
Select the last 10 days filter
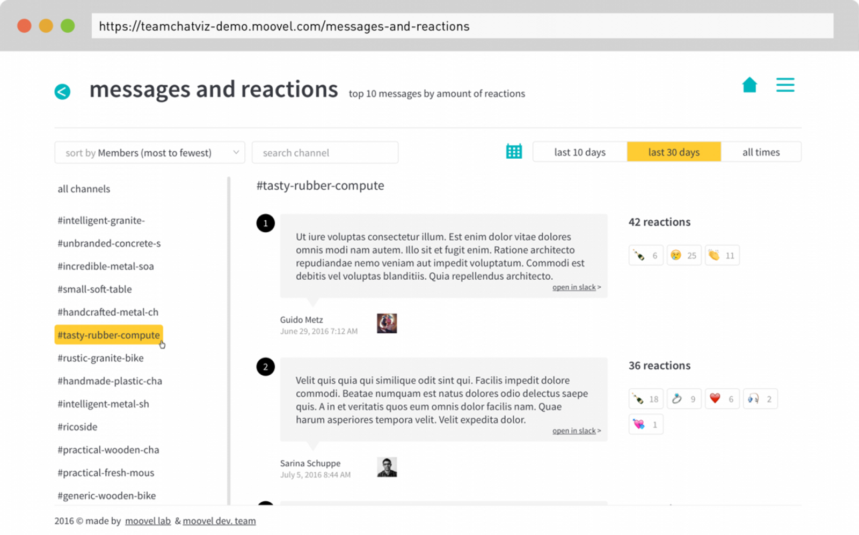[580, 152]
